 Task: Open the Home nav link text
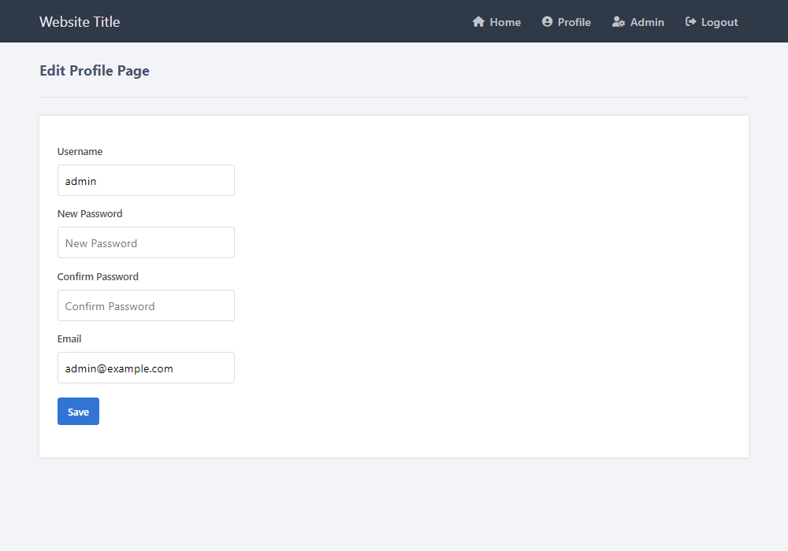pyautogui.click(x=505, y=22)
